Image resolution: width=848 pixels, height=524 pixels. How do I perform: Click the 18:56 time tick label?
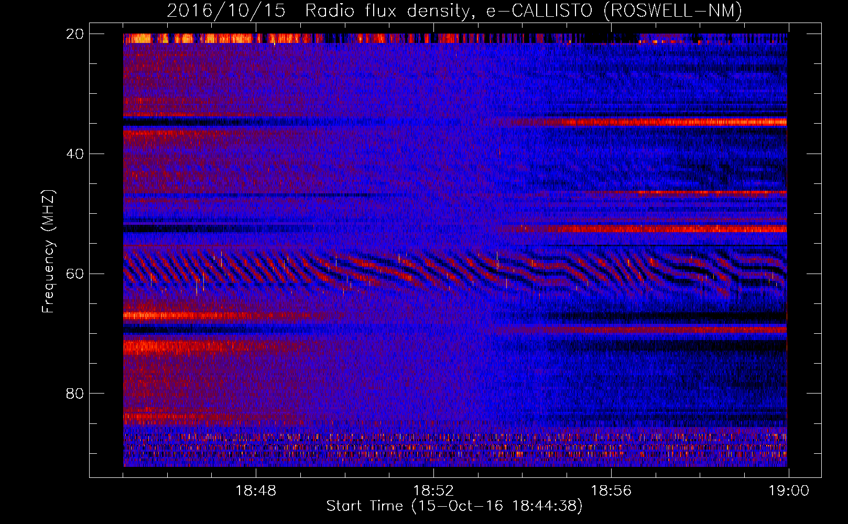click(611, 491)
